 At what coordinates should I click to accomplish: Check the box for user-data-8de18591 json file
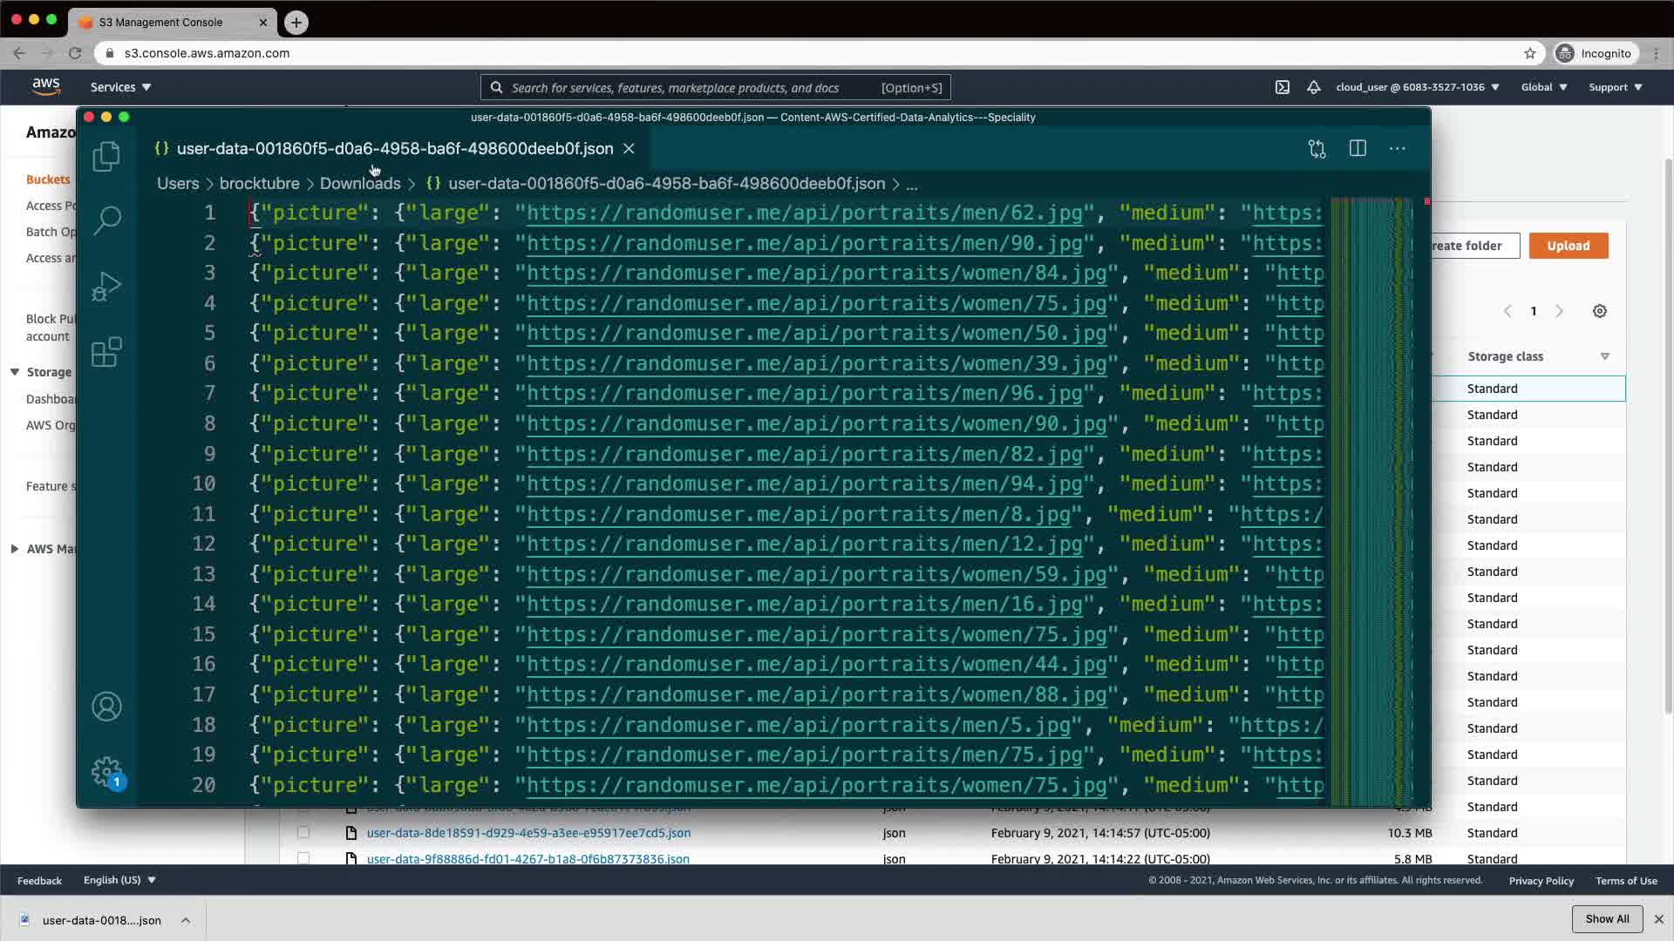coord(303,833)
